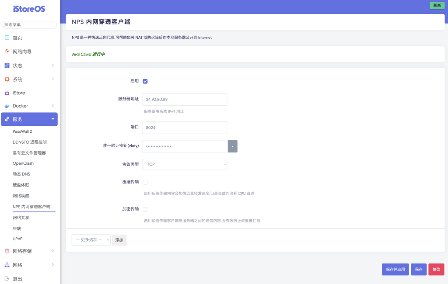Open the 更多选项 dropdown
Image resolution: width=448 pixels, height=284 pixels.
(91, 240)
